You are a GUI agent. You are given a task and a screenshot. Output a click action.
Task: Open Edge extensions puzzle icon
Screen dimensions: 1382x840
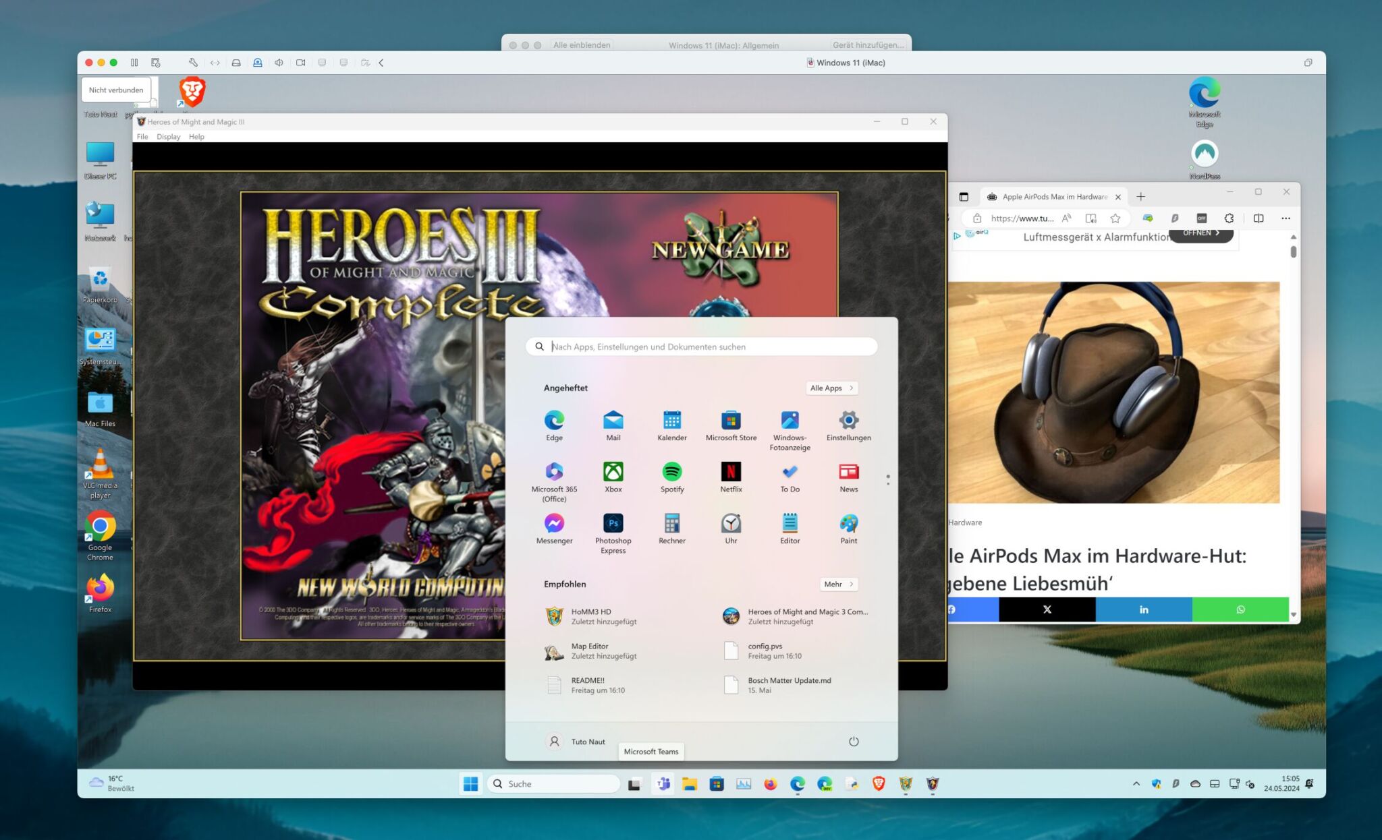click(1229, 218)
